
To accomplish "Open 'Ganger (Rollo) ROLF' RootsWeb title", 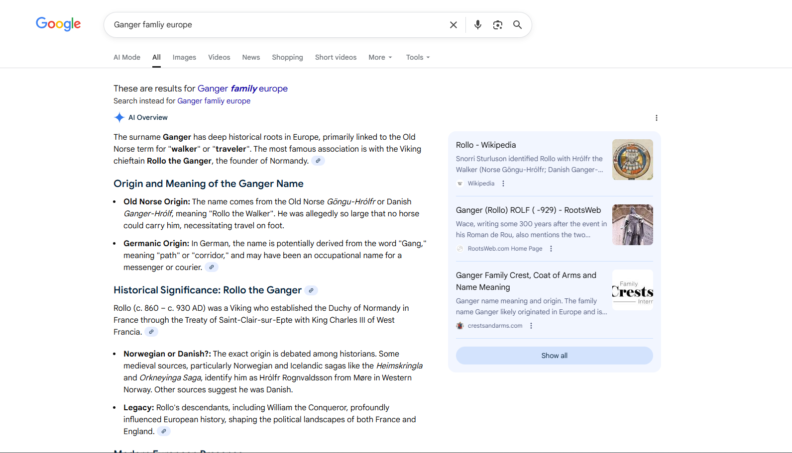I will [528, 210].
